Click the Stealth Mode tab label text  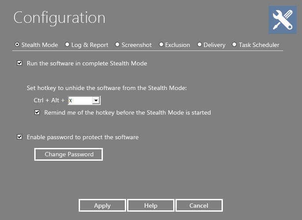point(40,45)
